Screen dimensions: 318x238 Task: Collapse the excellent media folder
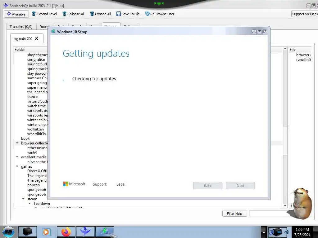[x=17, y=157]
